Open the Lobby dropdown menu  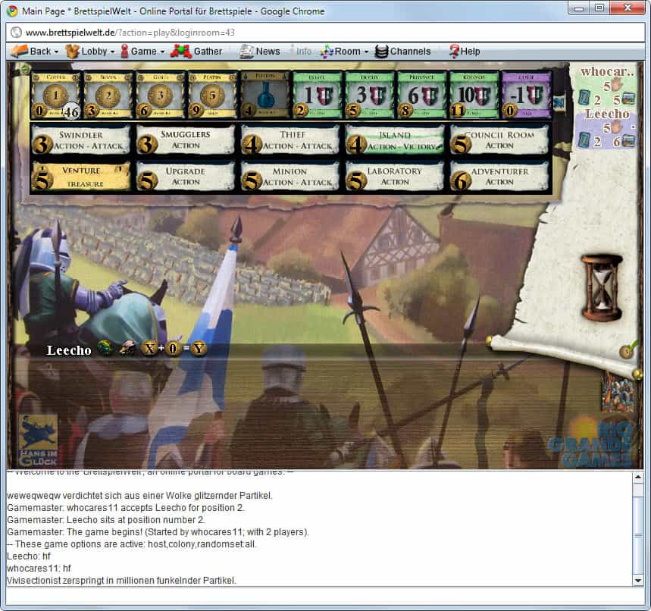[x=89, y=51]
